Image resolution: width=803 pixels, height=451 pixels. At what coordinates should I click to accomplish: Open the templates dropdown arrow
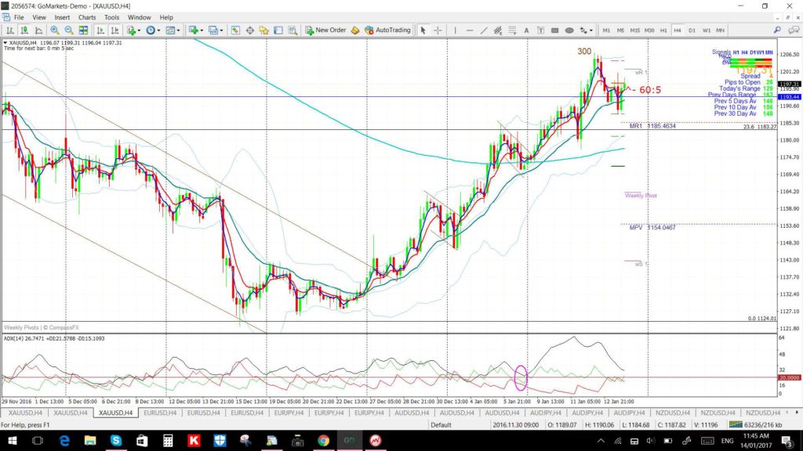[178, 31]
